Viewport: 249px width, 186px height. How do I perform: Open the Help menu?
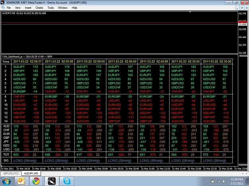tap(75, 8)
